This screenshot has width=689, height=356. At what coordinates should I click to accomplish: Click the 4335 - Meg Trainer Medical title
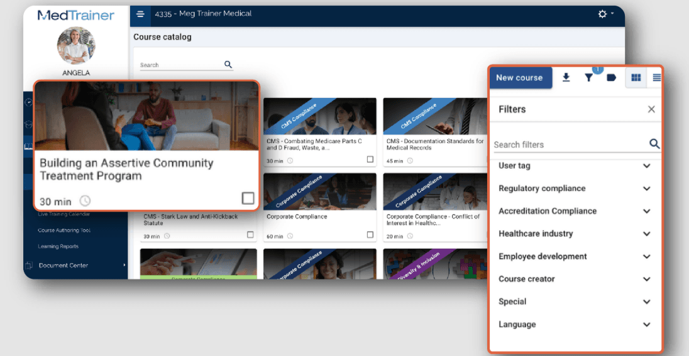(x=203, y=14)
